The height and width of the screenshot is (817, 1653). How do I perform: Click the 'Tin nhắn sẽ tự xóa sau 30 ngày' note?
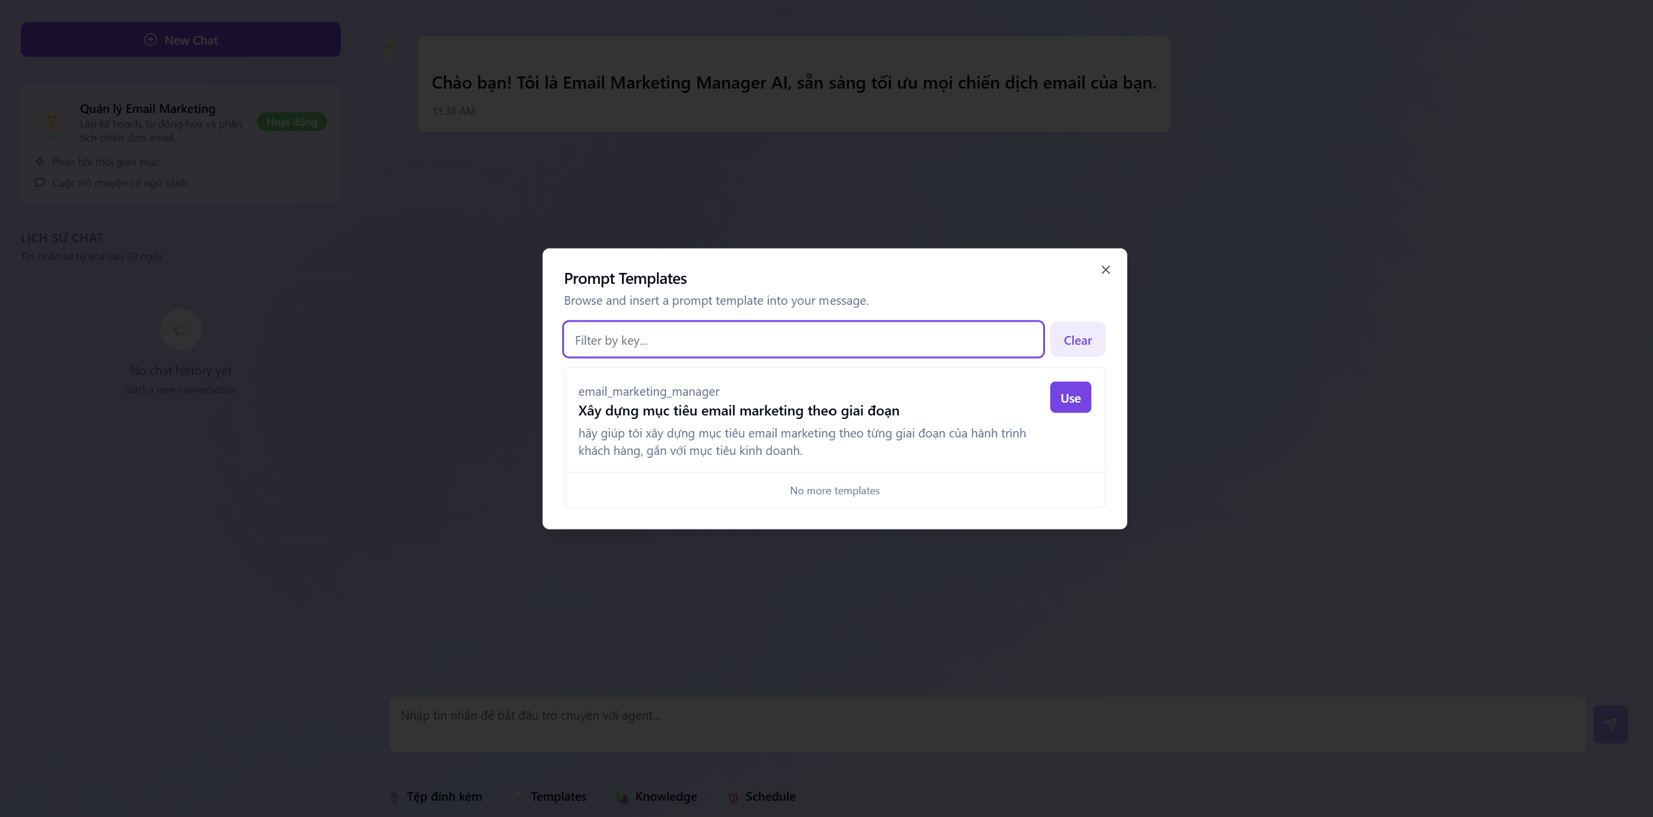[x=92, y=257]
